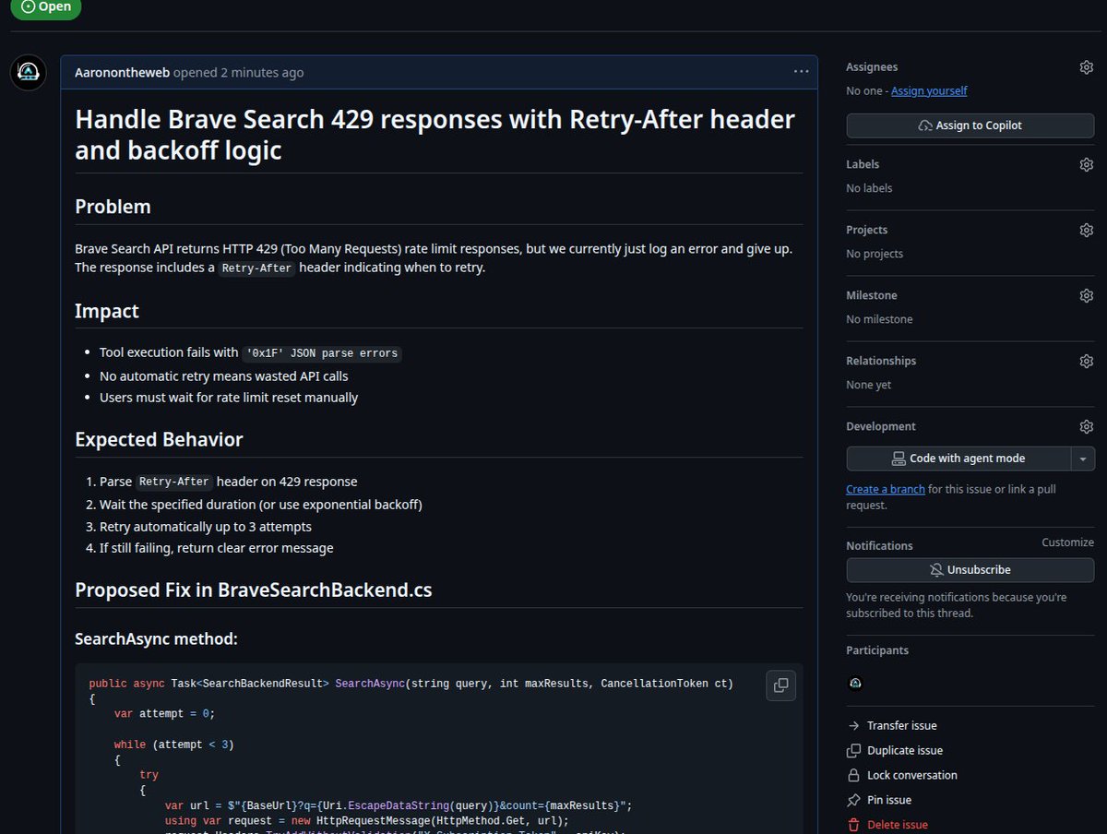Click the Relationships heading
Screen dimensions: 1107x834
881,361
